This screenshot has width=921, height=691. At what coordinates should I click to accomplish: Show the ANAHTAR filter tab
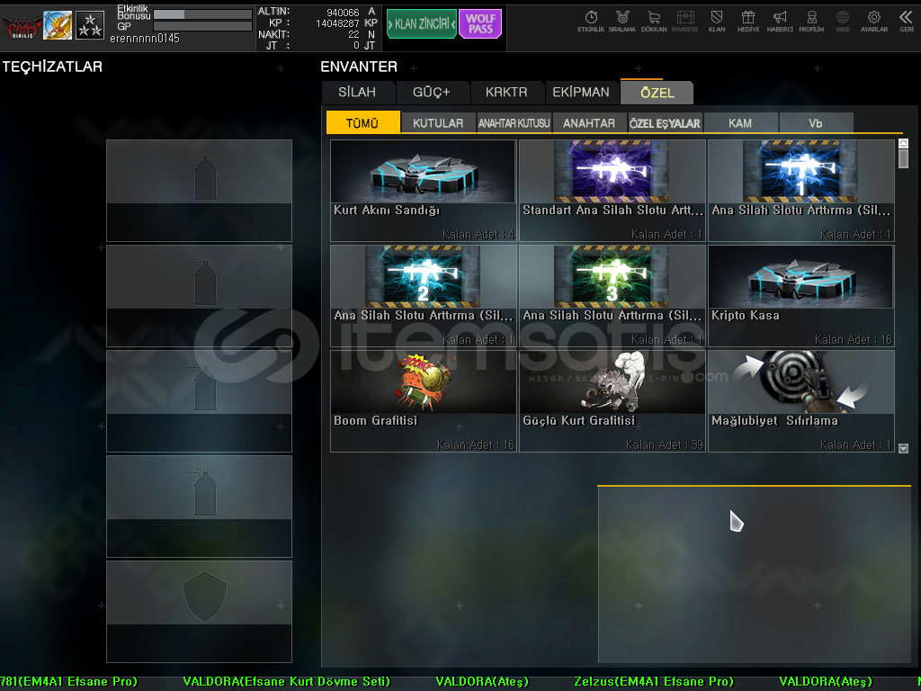[589, 122]
